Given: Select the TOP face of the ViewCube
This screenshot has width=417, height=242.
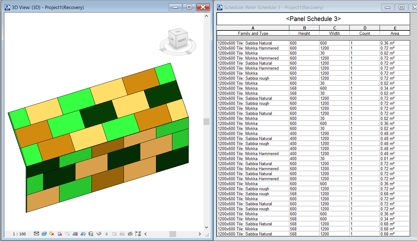Looking at the screenshot, I should coord(178,32).
